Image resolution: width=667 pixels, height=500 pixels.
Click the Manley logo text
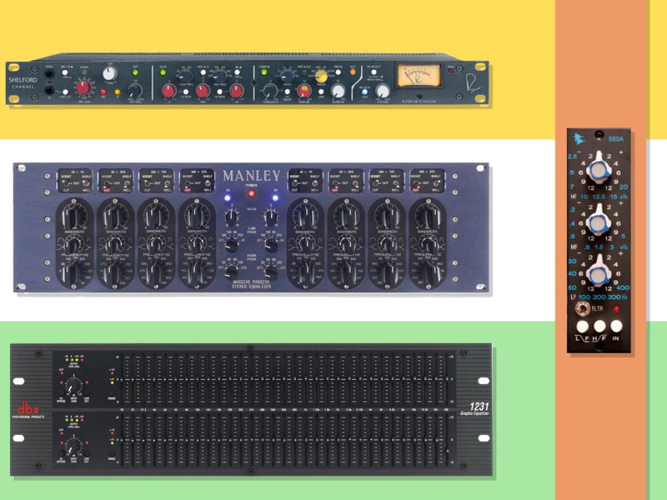[252, 176]
